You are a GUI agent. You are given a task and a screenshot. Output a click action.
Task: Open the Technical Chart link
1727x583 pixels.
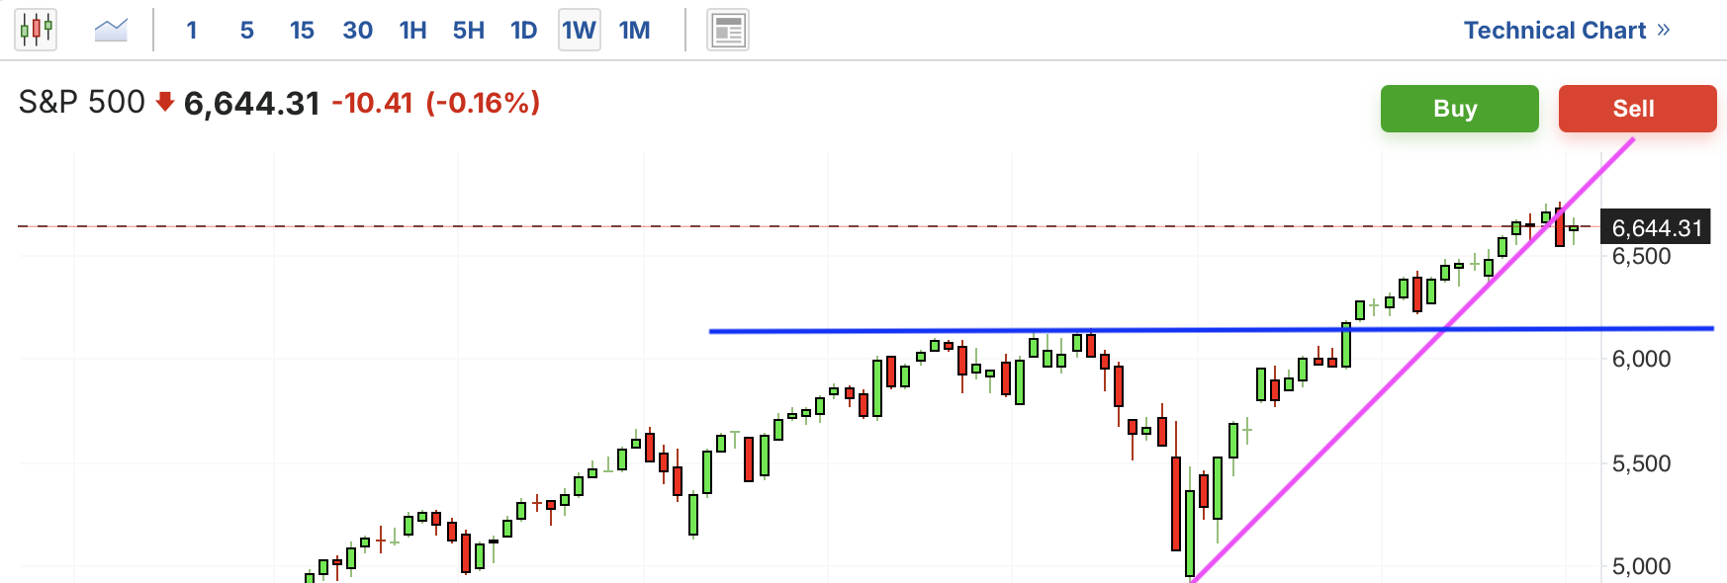(x=1554, y=31)
